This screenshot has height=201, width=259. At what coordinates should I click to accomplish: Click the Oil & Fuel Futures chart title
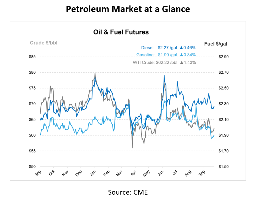pos(121,32)
